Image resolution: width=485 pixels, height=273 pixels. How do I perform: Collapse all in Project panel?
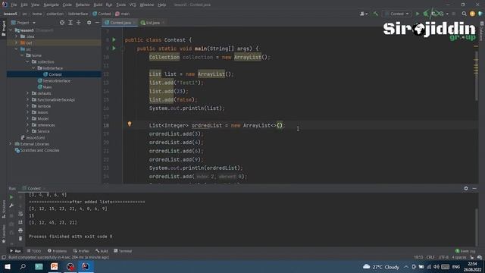[x=79, y=23]
